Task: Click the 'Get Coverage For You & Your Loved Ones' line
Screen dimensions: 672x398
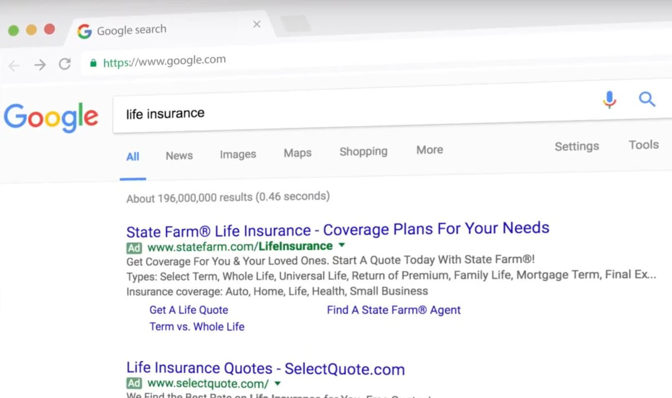Action: pyautogui.click(x=330, y=260)
